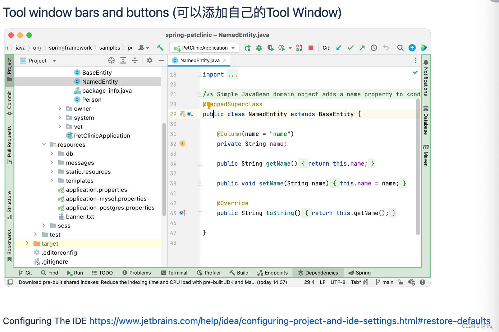Toggle the read-only lock icon in the status bar
Screen dimensions: 499x332
400,282
